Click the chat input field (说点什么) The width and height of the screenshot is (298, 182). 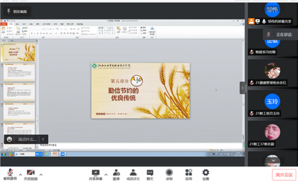pos(27,139)
